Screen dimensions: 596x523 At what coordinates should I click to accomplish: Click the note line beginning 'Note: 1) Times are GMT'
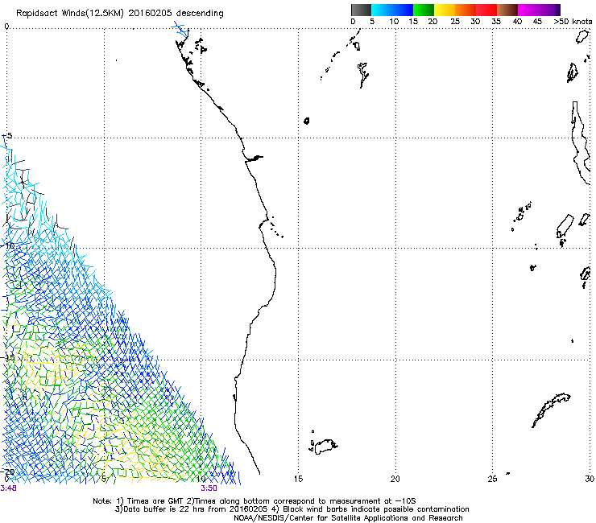(x=255, y=501)
